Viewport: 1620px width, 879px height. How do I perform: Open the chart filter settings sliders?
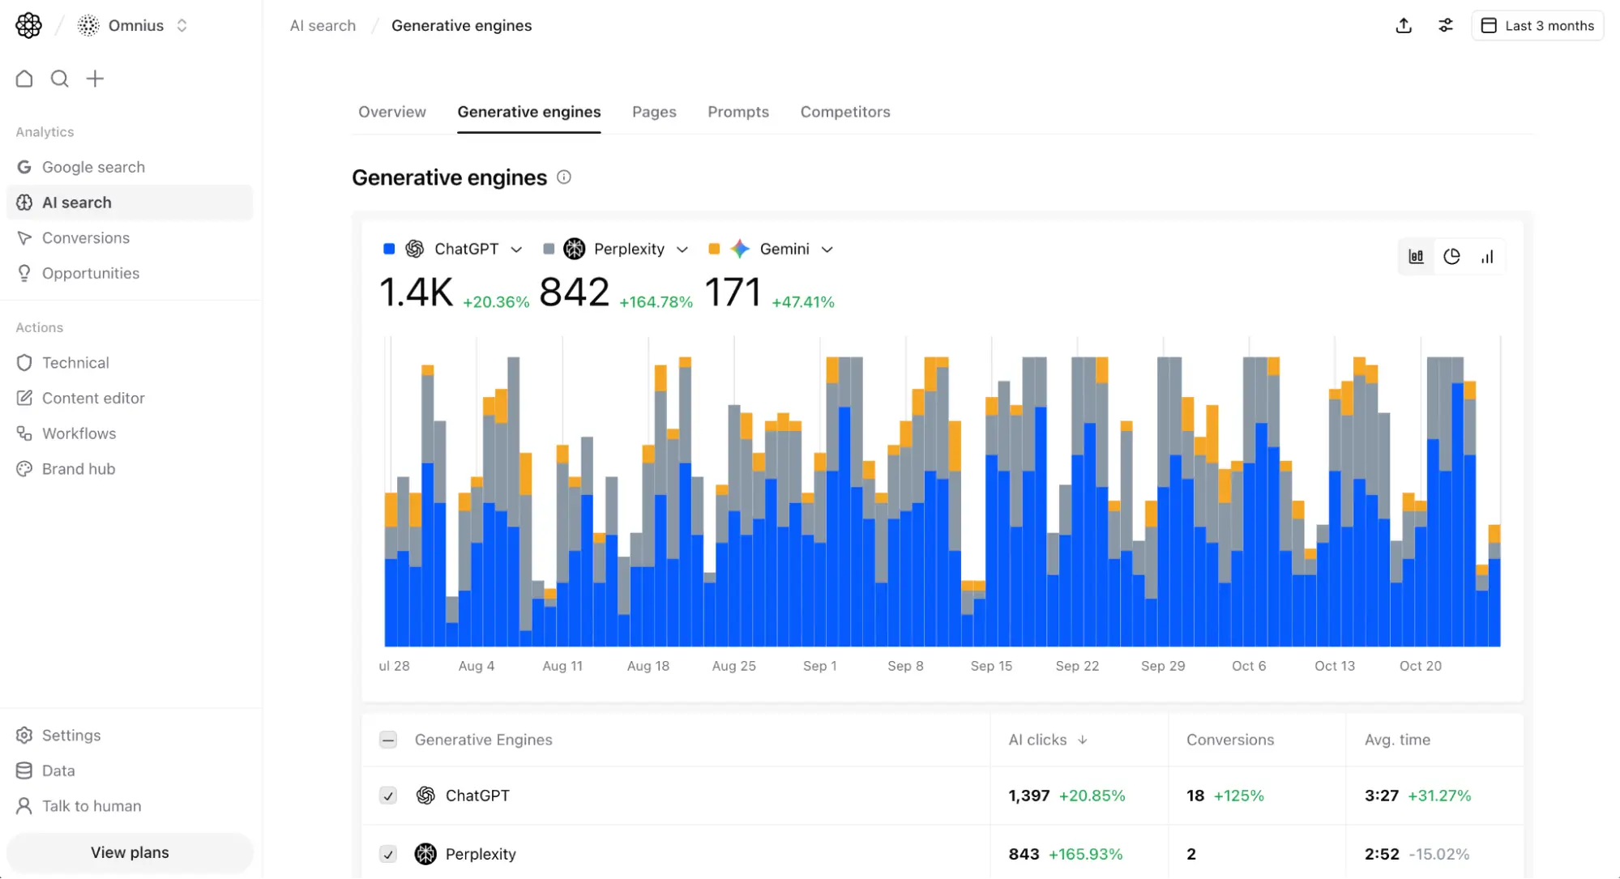point(1446,25)
